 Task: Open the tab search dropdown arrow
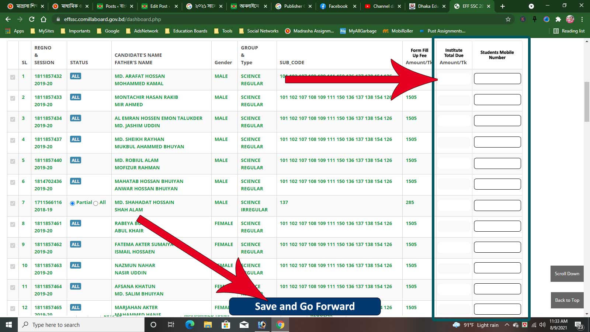coord(531,6)
